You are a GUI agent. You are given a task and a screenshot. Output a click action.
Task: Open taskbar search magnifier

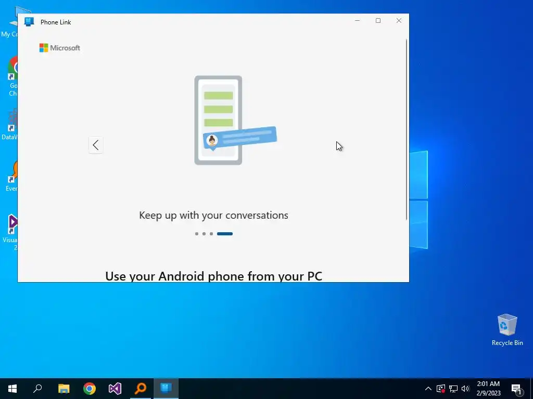pos(37,389)
